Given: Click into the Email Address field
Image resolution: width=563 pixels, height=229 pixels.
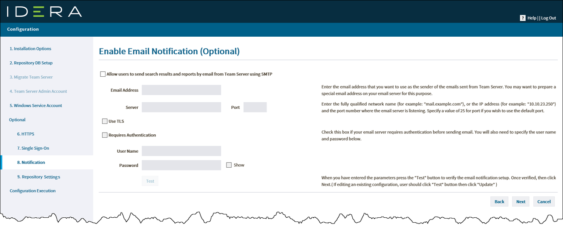Looking at the screenshot, I should [x=181, y=90].
